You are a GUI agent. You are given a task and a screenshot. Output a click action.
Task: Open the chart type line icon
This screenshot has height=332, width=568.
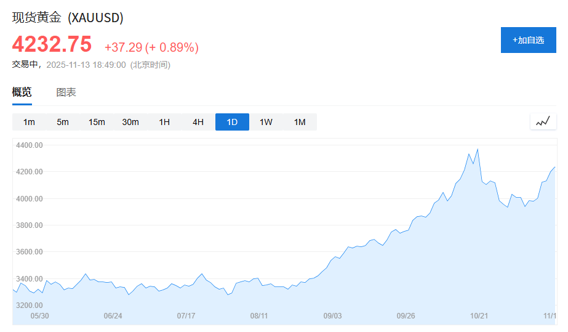[542, 122]
